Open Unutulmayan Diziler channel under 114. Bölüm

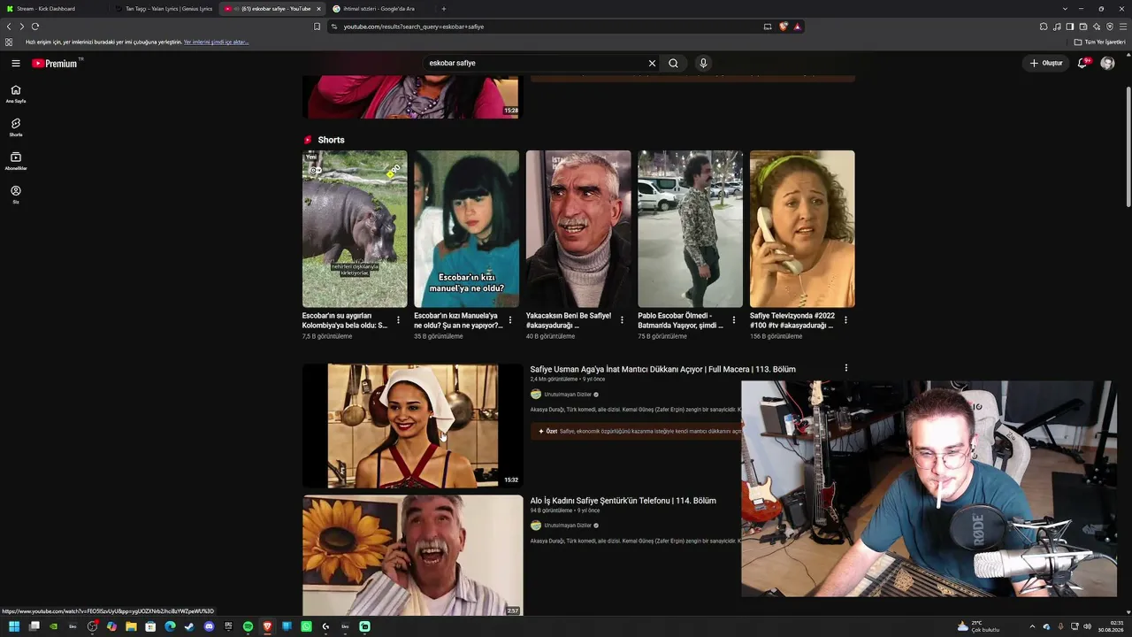pos(568,526)
